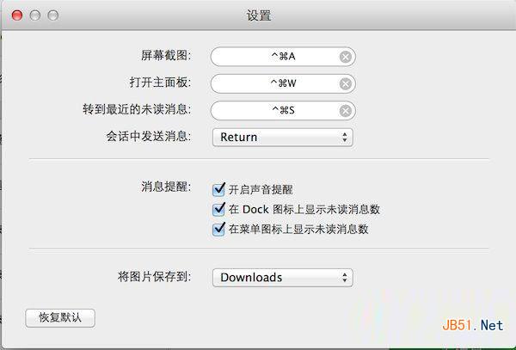516x350 pixels.
Task: Click the minimize window button
Action: [35, 15]
